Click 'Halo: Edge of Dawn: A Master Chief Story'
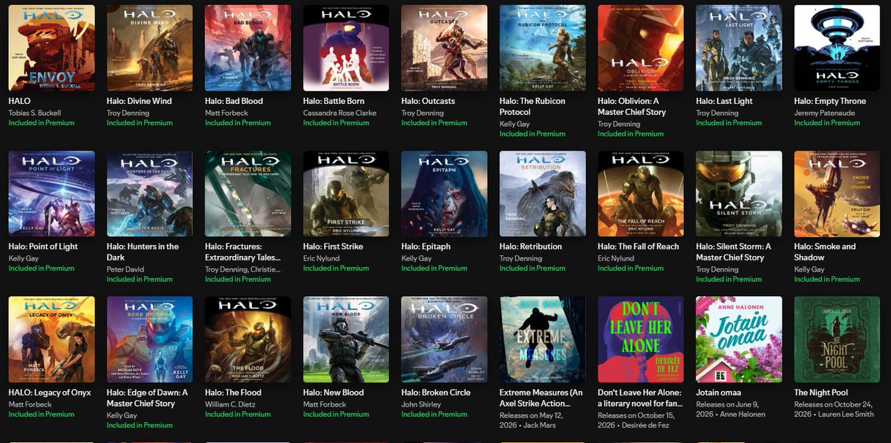This screenshot has width=891, height=443. 147,398
